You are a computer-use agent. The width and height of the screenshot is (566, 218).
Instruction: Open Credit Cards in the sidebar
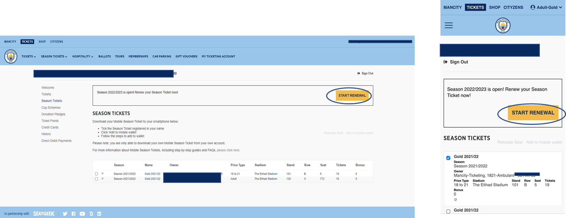point(50,128)
